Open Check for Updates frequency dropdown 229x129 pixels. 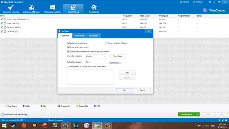(x=96, y=56)
